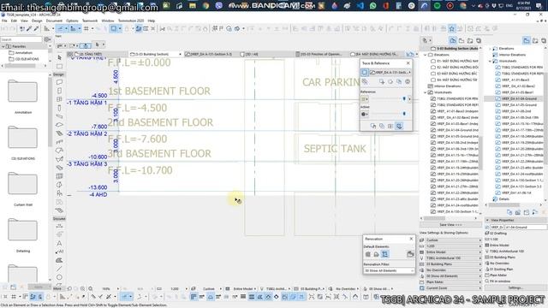Click the Zoom magnifier icon in bottom bar
The height and width of the screenshot is (308, 548).
pyautogui.click(x=91, y=289)
